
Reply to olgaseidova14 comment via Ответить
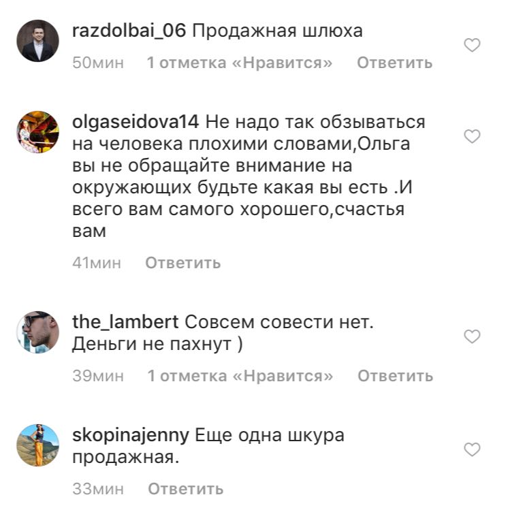pos(182,263)
